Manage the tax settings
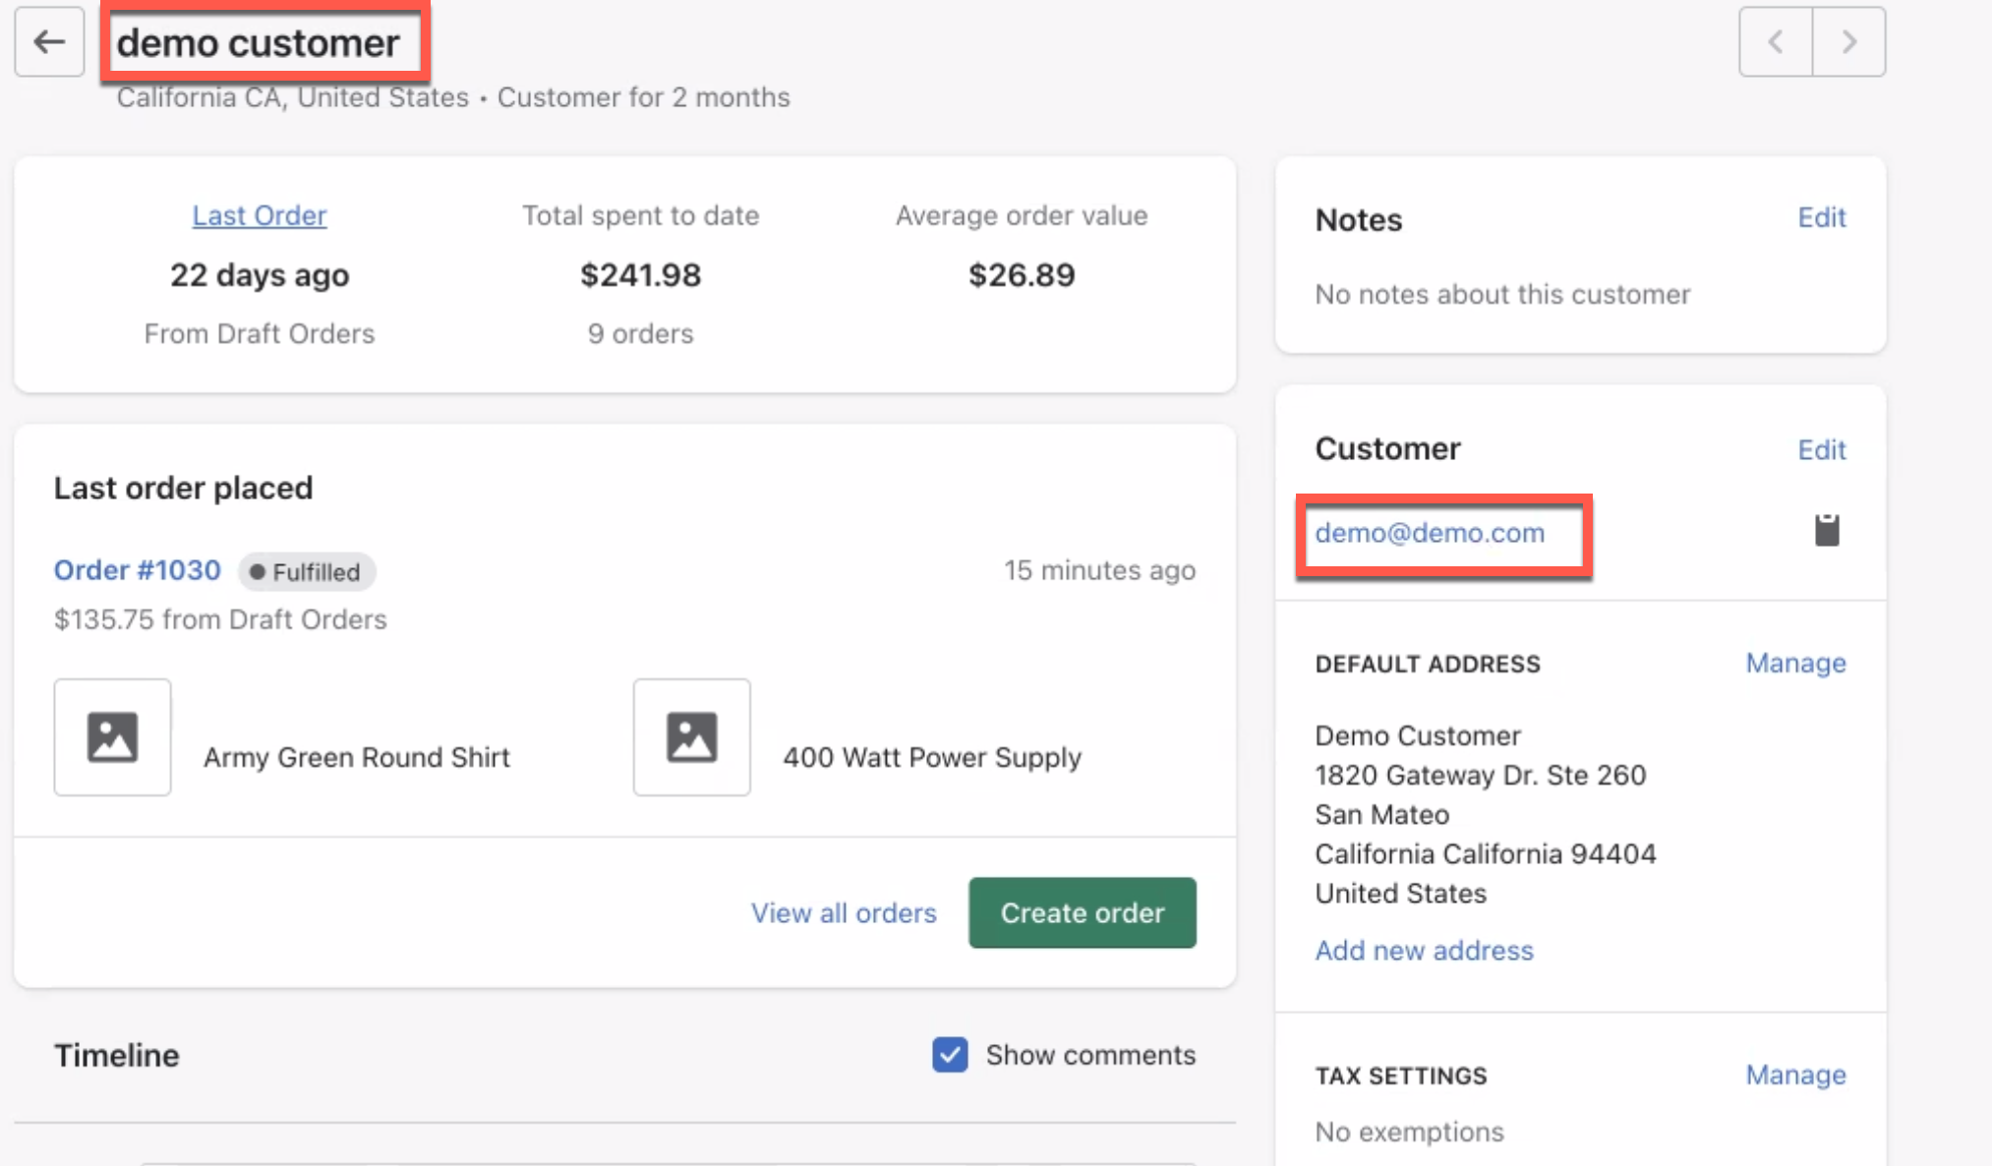Image resolution: width=1992 pixels, height=1166 pixels. 1795,1076
